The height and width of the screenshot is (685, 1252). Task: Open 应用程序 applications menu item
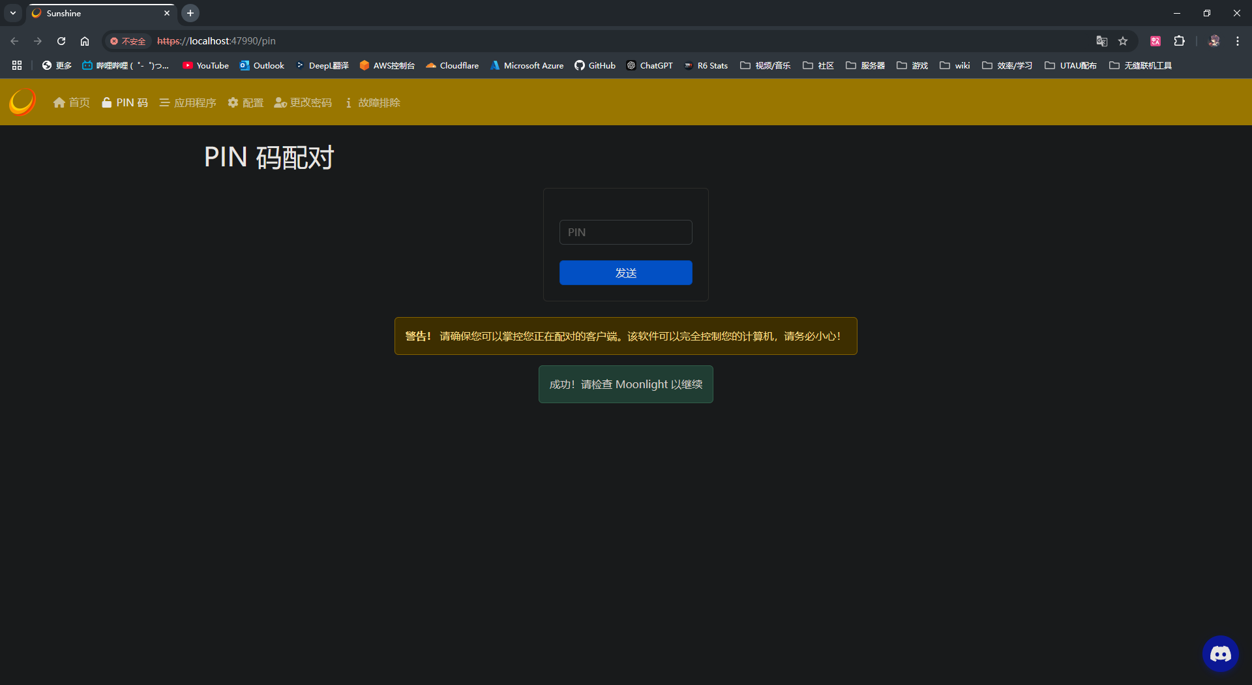coord(188,103)
